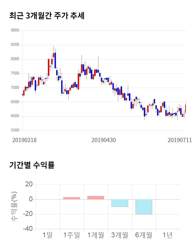Image resolution: width=195 pixels, height=247 pixels.
Task: Click the 1일 period label
Action: [48, 235]
